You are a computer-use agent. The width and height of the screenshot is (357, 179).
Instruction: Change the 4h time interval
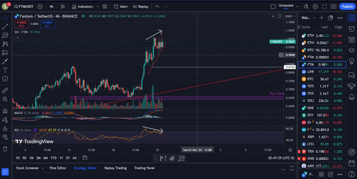tap(51, 6)
